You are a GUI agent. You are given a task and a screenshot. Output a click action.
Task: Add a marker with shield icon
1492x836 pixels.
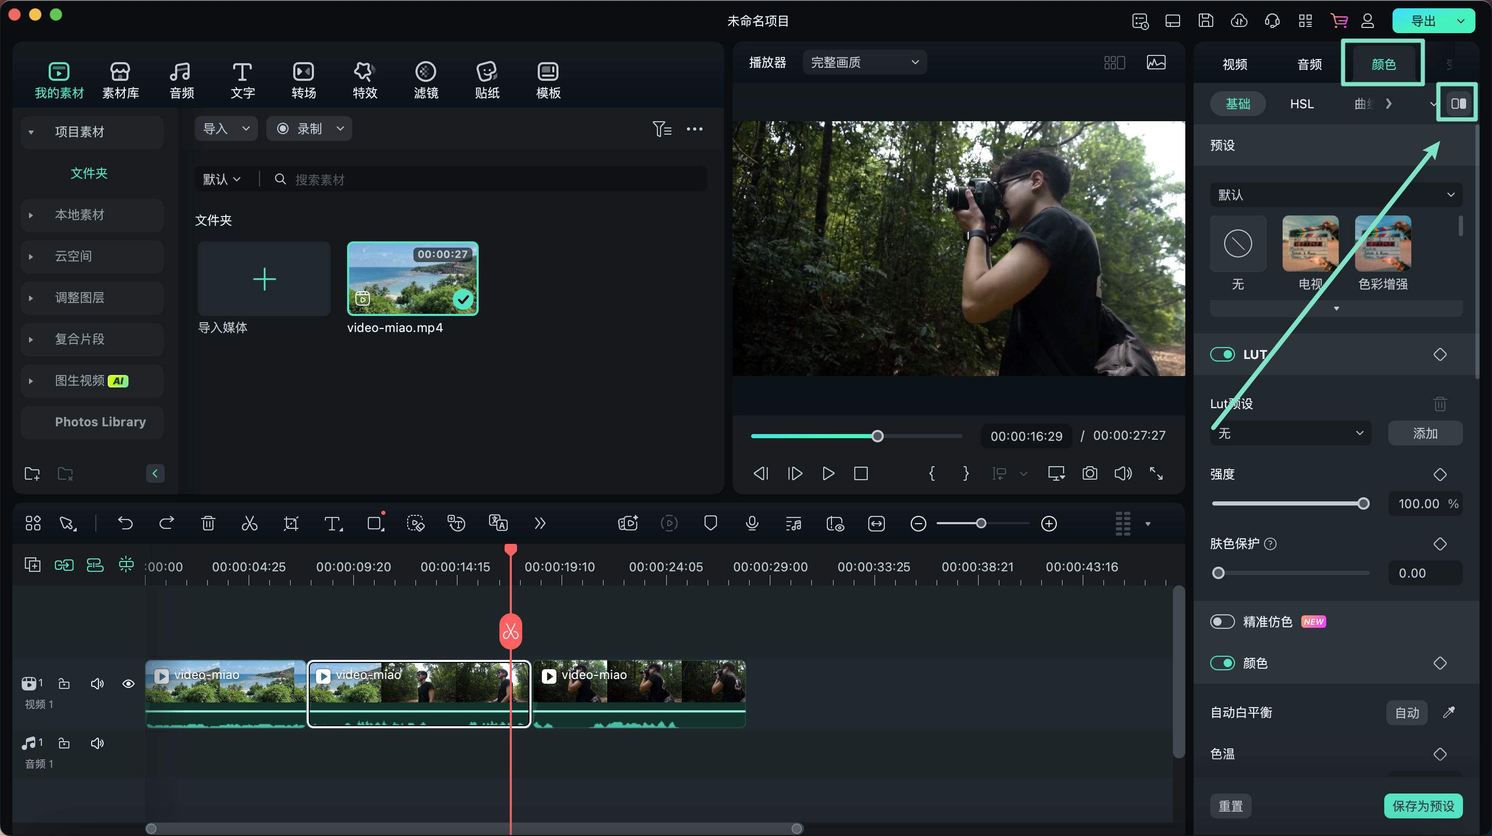point(711,523)
